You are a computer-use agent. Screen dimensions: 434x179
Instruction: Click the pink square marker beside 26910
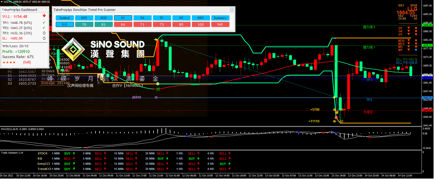click(156, 97)
